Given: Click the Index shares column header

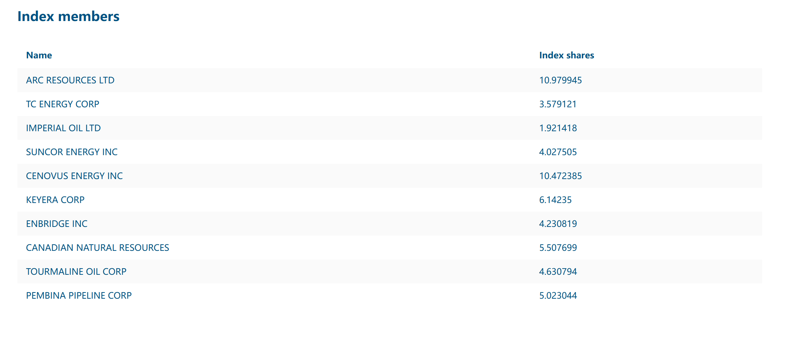Looking at the screenshot, I should (x=566, y=55).
